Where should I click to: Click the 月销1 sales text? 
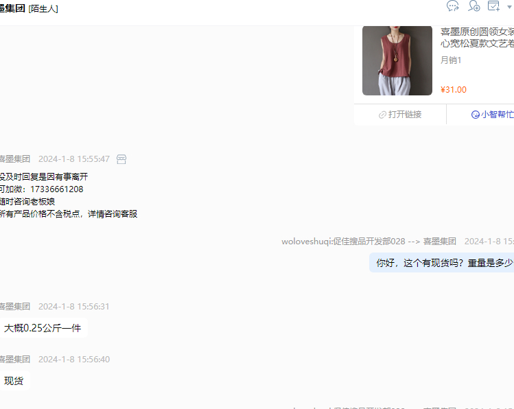pos(451,60)
